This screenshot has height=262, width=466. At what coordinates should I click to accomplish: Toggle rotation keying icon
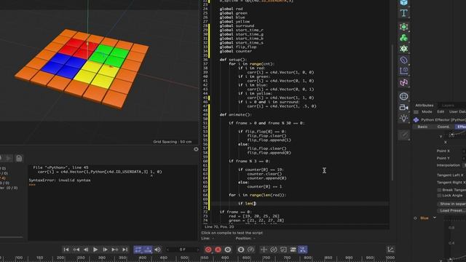click(274, 250)
